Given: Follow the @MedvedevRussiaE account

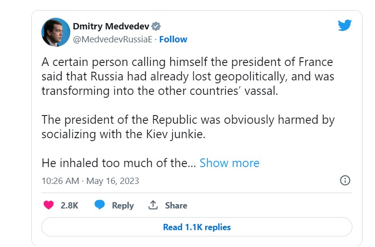Looking at the screenshot, I should [173, 39].
